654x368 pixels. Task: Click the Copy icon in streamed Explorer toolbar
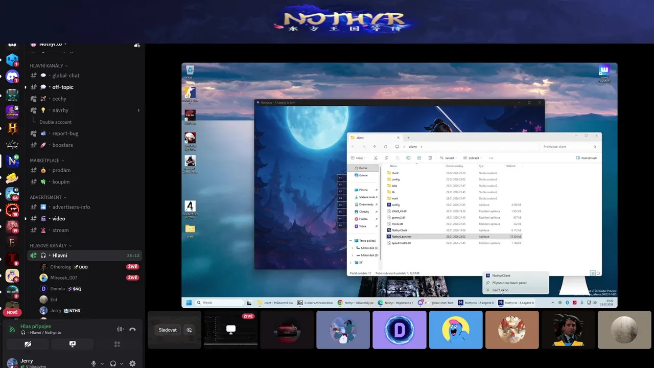387,158
